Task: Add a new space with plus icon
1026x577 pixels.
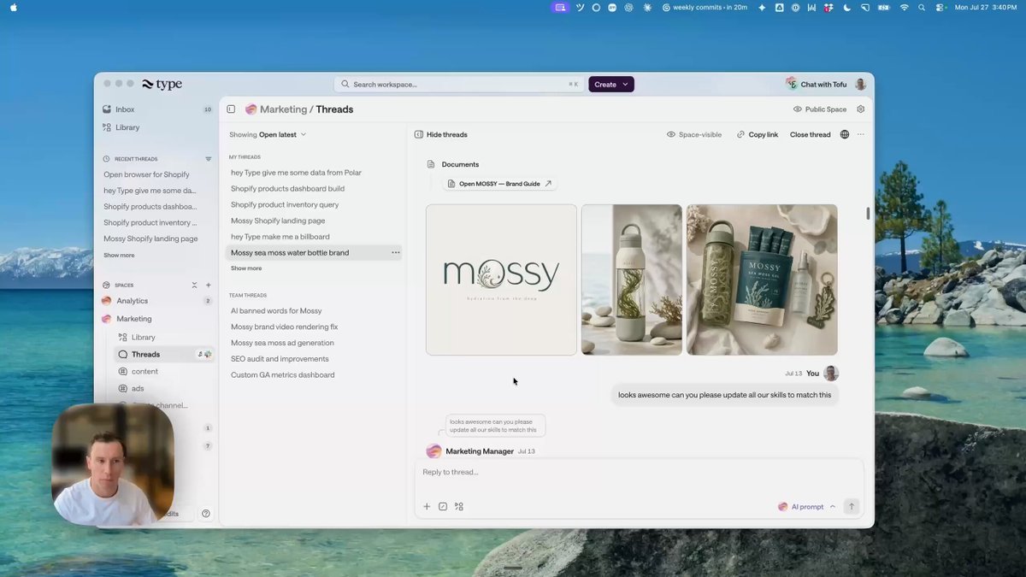Action: [x=208, y=285]
